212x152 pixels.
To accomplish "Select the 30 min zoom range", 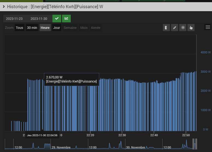I will (32, 28).
